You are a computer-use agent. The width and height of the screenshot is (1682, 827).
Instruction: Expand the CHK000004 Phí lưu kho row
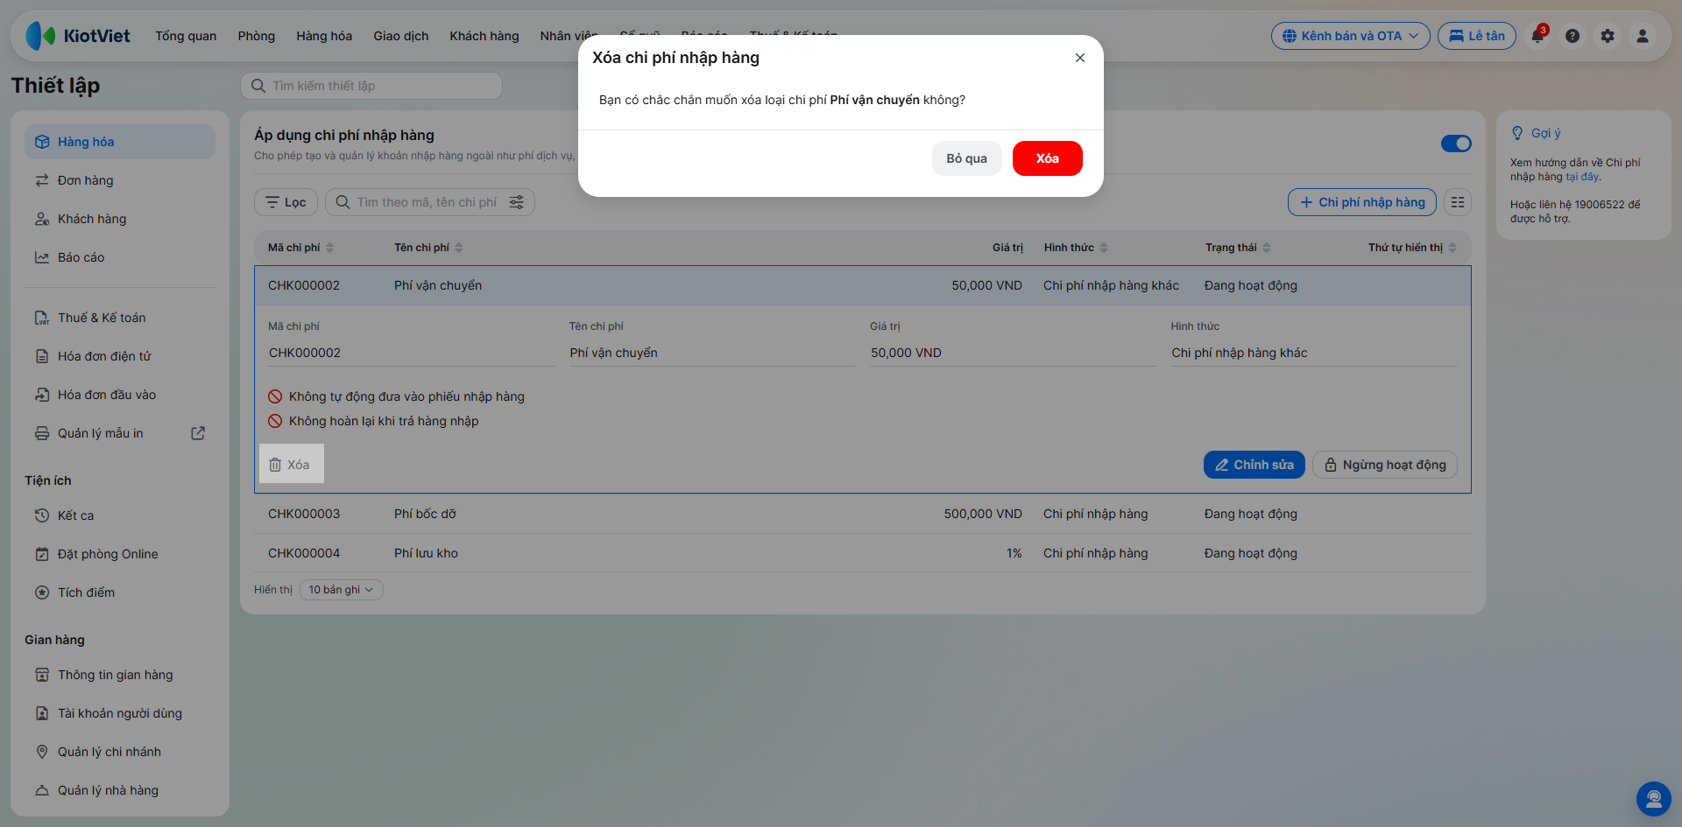tap(863, 553)
